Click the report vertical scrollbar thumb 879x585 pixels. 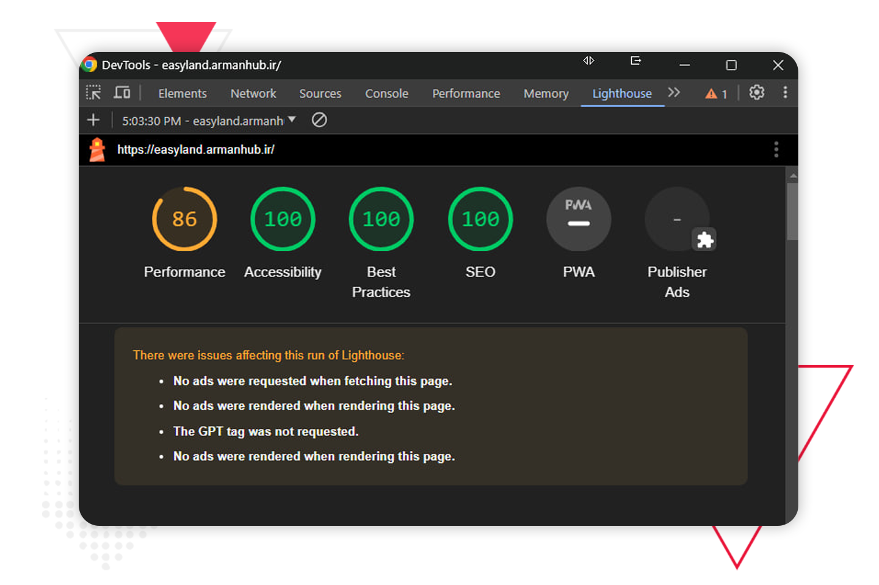pyautogui.click(x=792, y=210)
